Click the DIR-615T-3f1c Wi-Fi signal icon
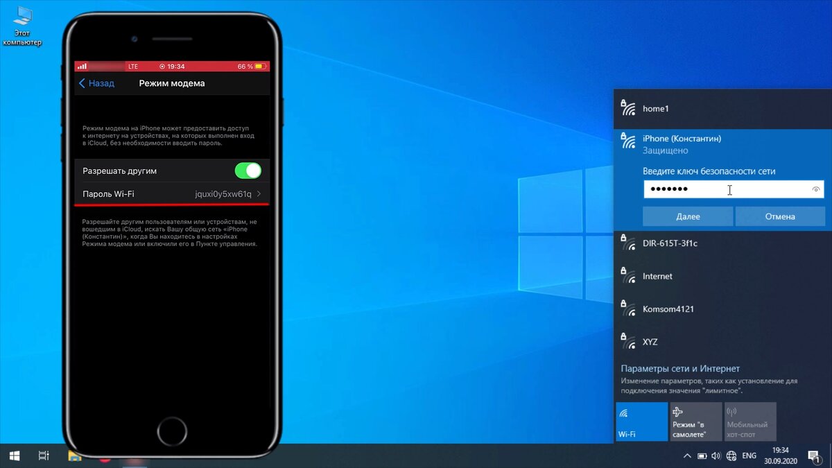 pyautogui.click(x=627, y=242)
